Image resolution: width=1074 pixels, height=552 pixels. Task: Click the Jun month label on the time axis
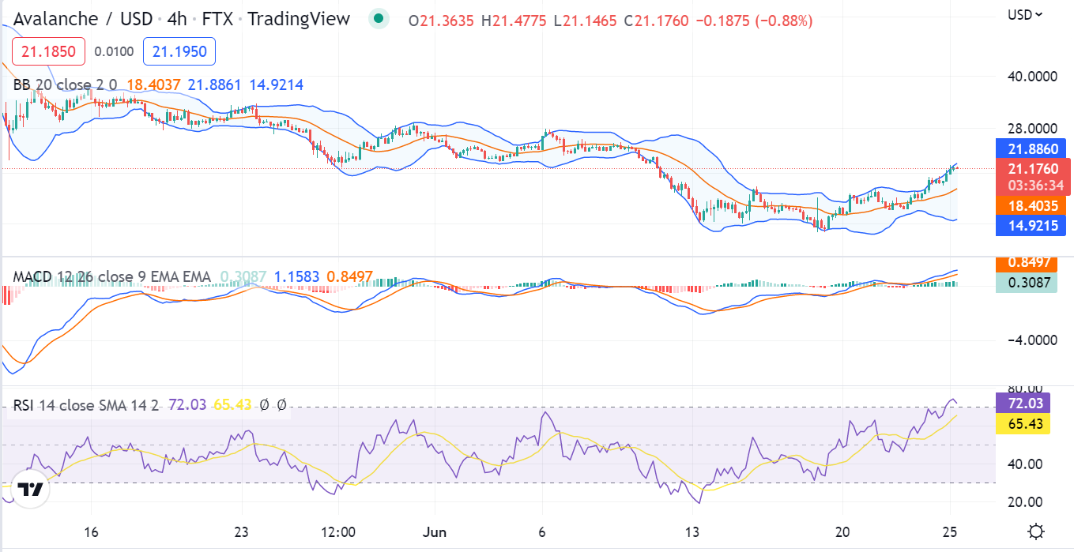(434, 531)
